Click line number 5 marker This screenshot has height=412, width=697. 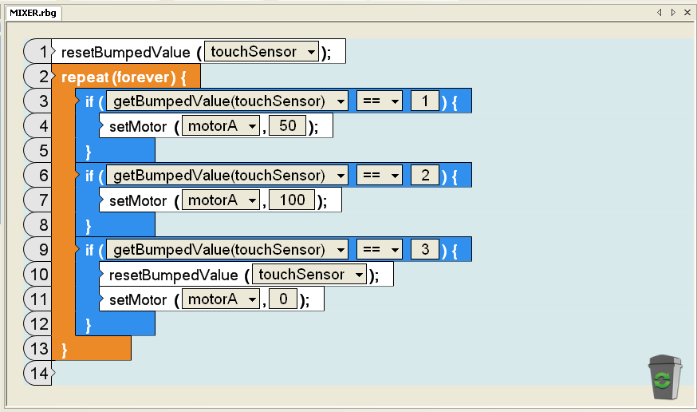tap(39, 150)
